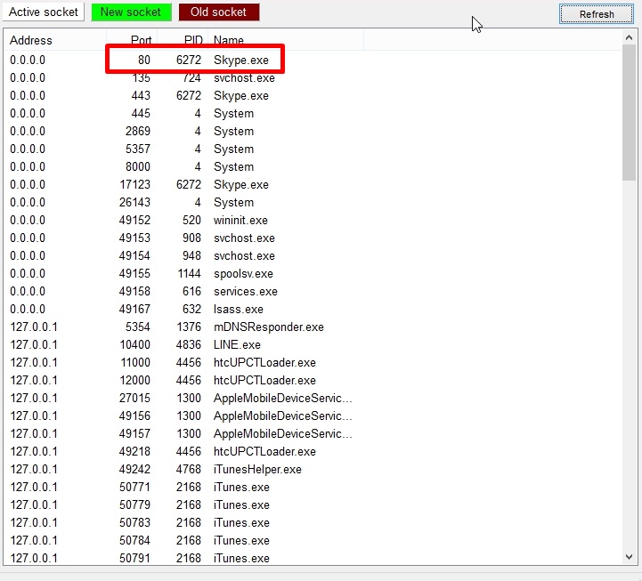Screen dimensions: 642x581
Task: Select the System row on port 5357
Action: [x=313, y=149]
